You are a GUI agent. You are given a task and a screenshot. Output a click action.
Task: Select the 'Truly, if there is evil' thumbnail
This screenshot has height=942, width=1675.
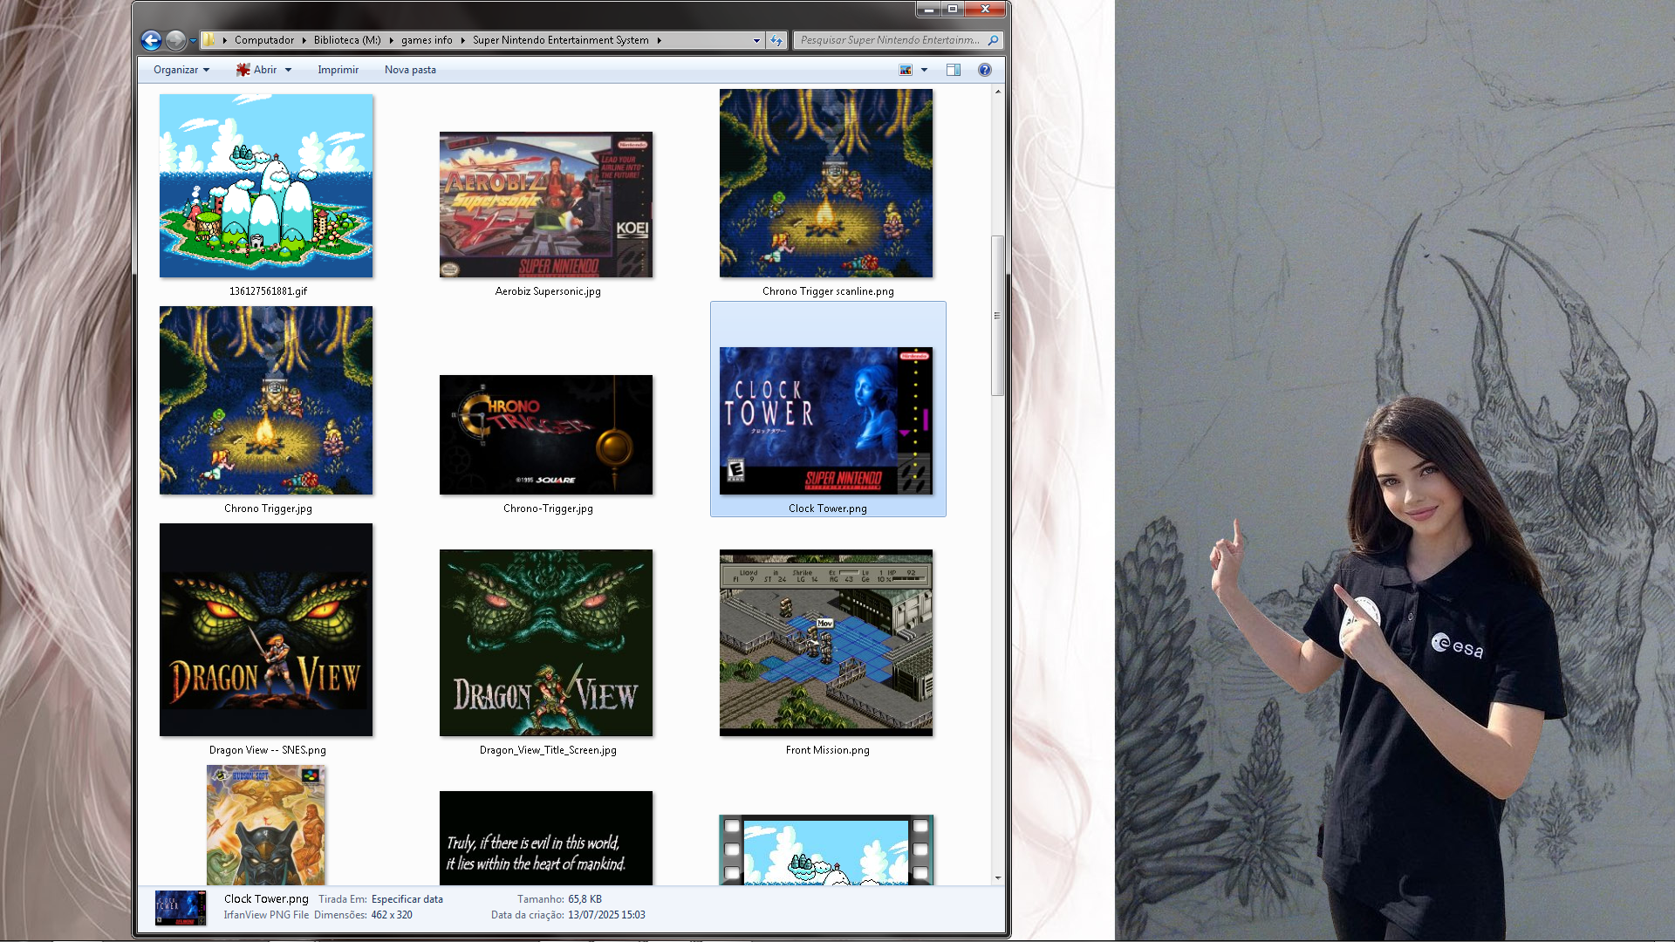(x=546, y=838)
